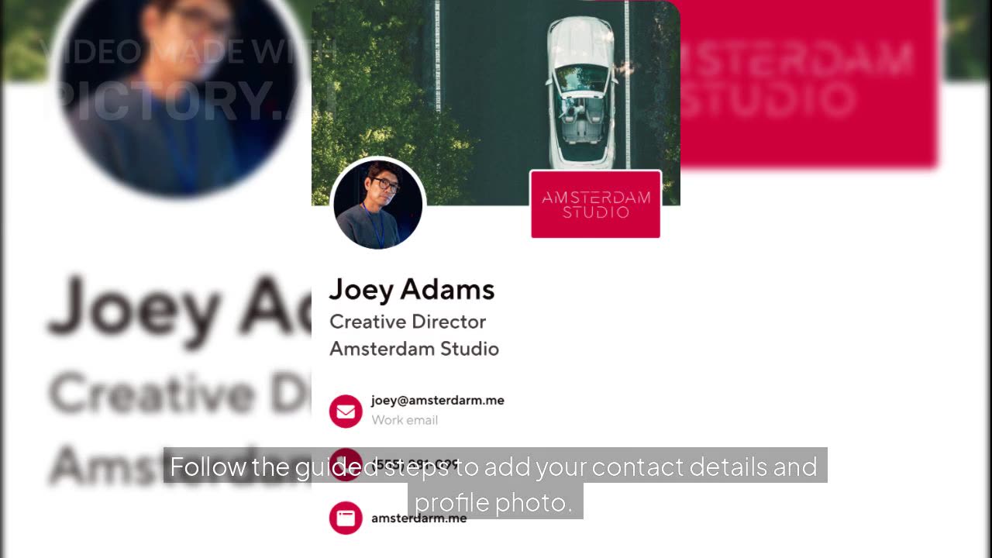Click the large blurred Creative title text
The image size is (992, 558).
[180, 394]
